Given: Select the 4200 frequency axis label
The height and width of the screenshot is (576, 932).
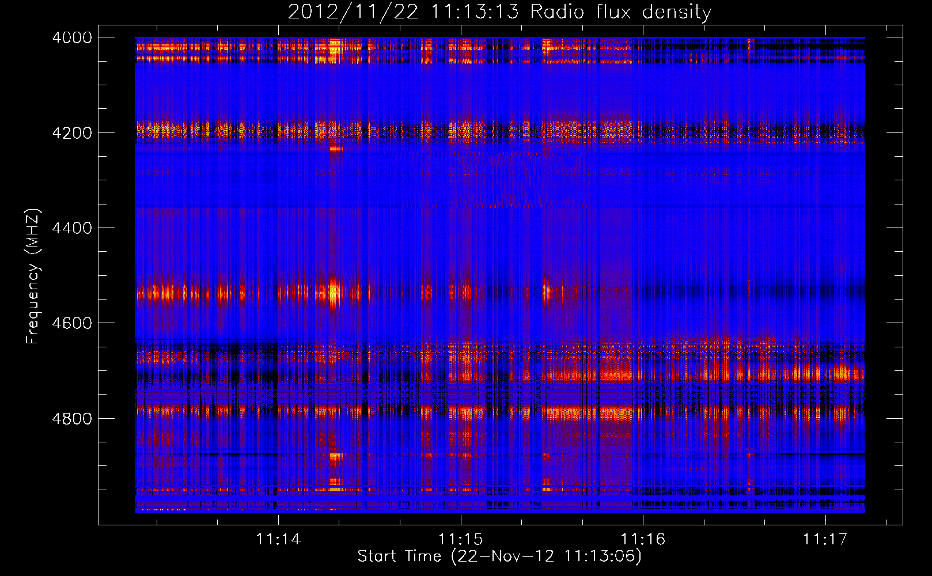Looking at the screenshot, I should [72, 133].
